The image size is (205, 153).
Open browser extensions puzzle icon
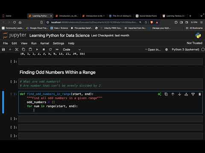click(176, 22)
